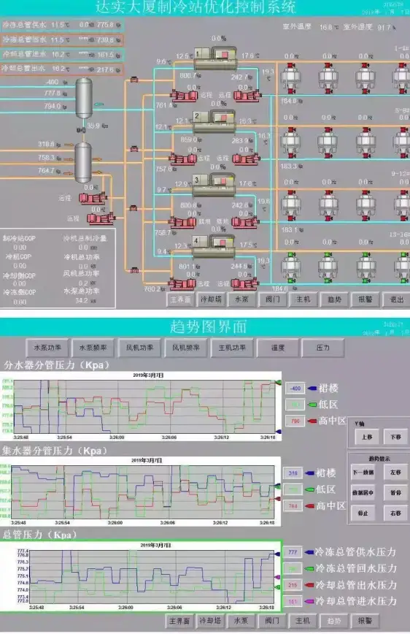Screen dimensions: 410x634
Task: Click the 分水器分管压力 trend chart
Action: (x=142, y=406)
